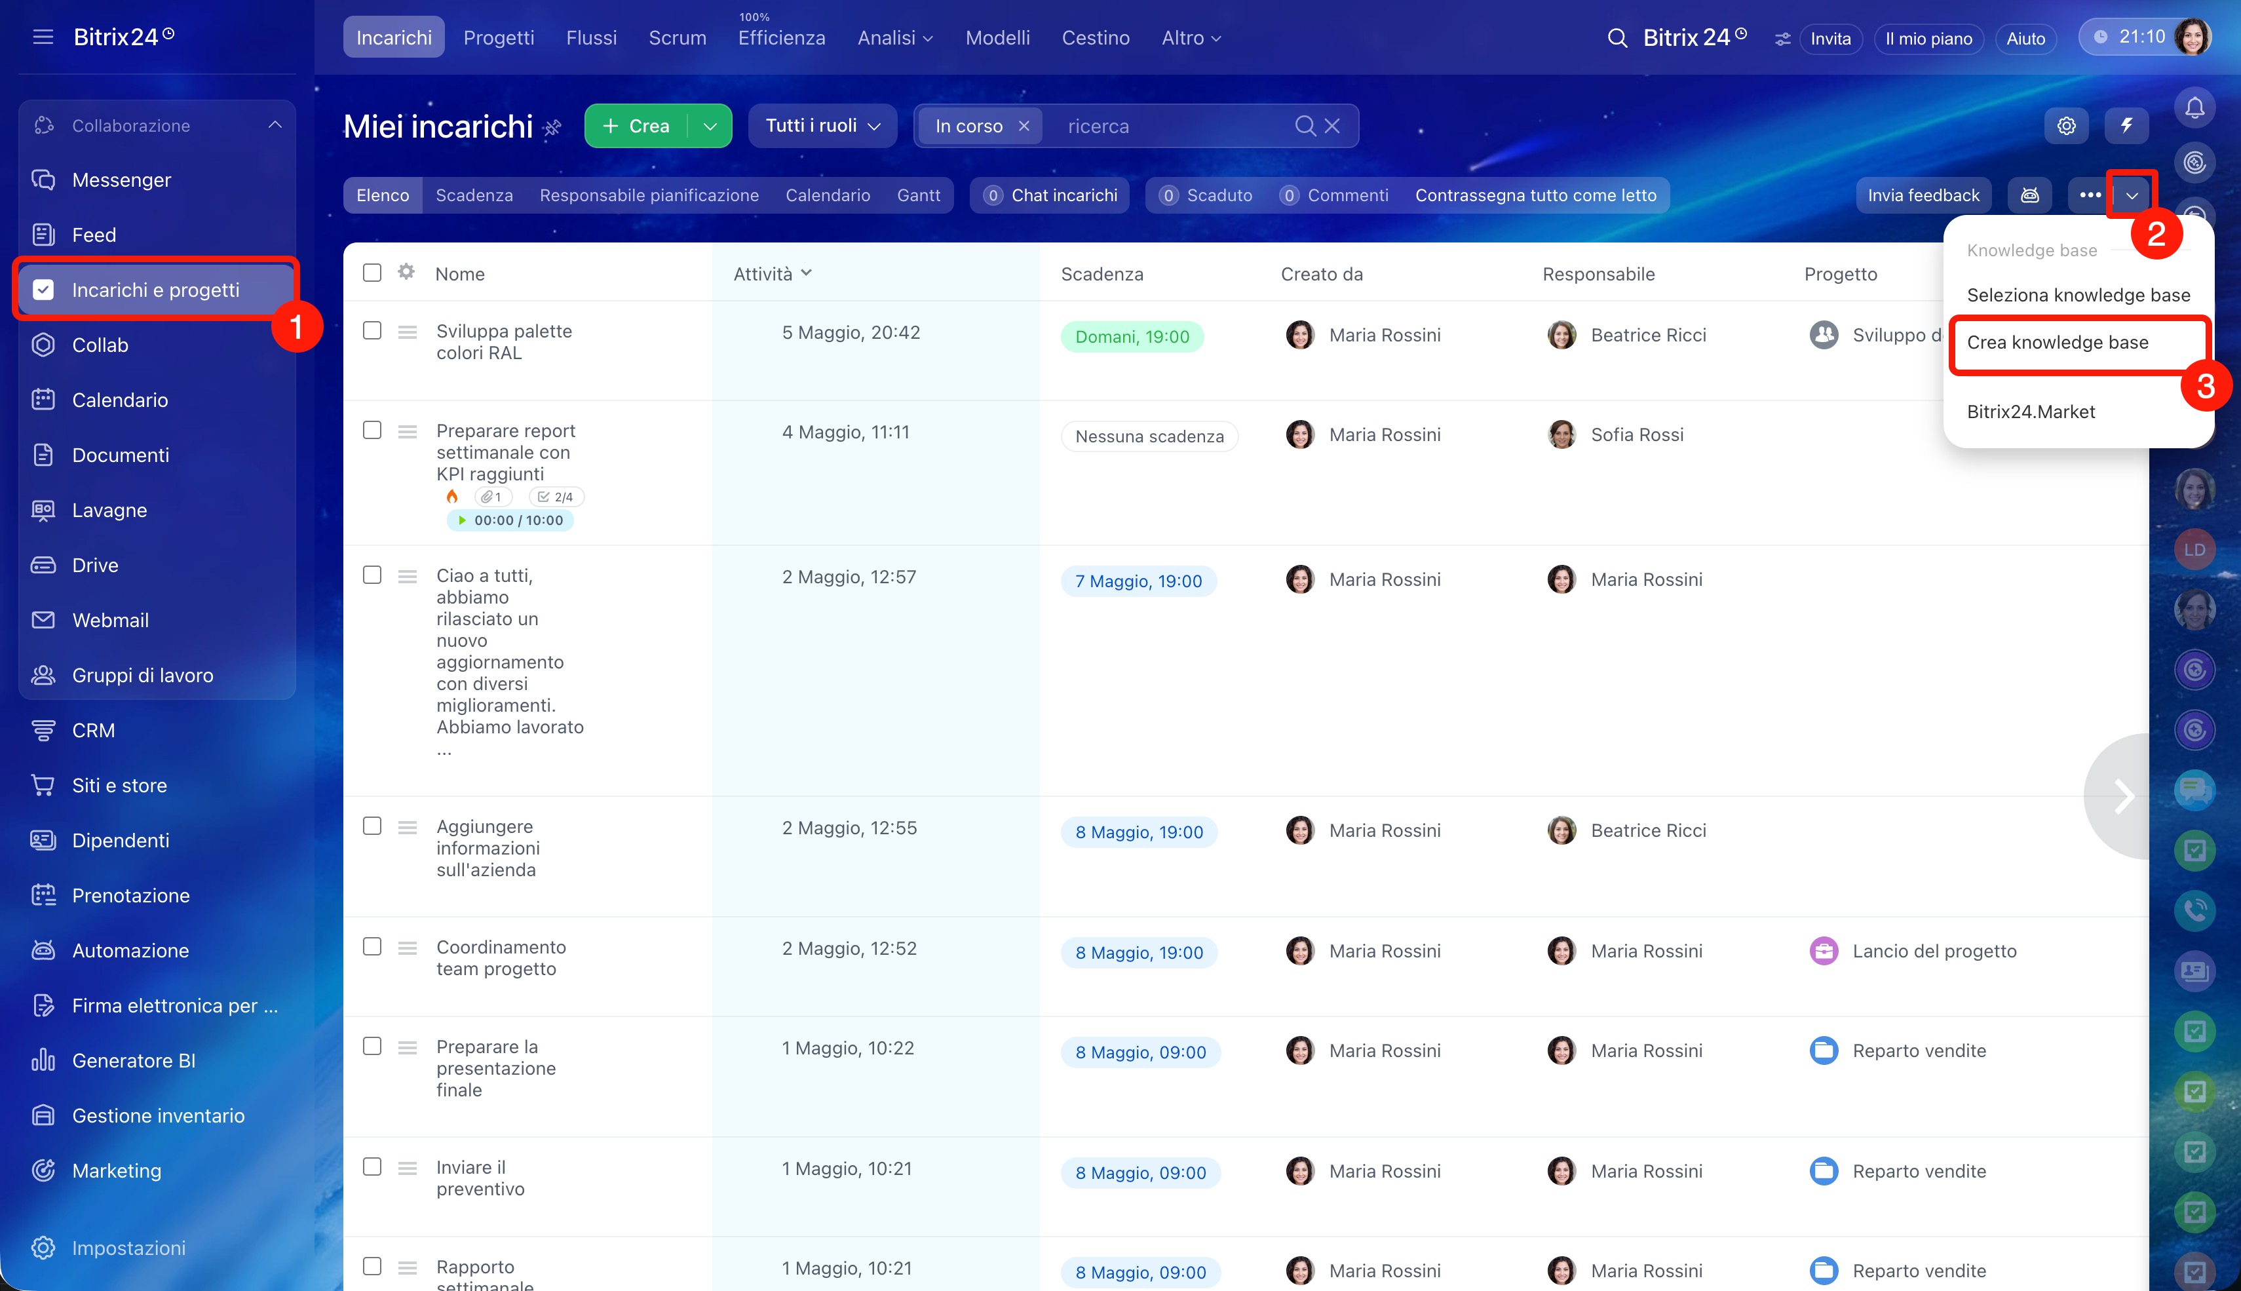Click the robot icon beside Invia feedback
2241x1291 pixels.
click(x=2030, y=195)
